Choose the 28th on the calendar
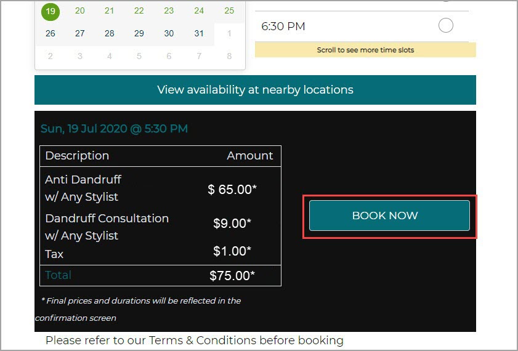 tap(109, 33)
